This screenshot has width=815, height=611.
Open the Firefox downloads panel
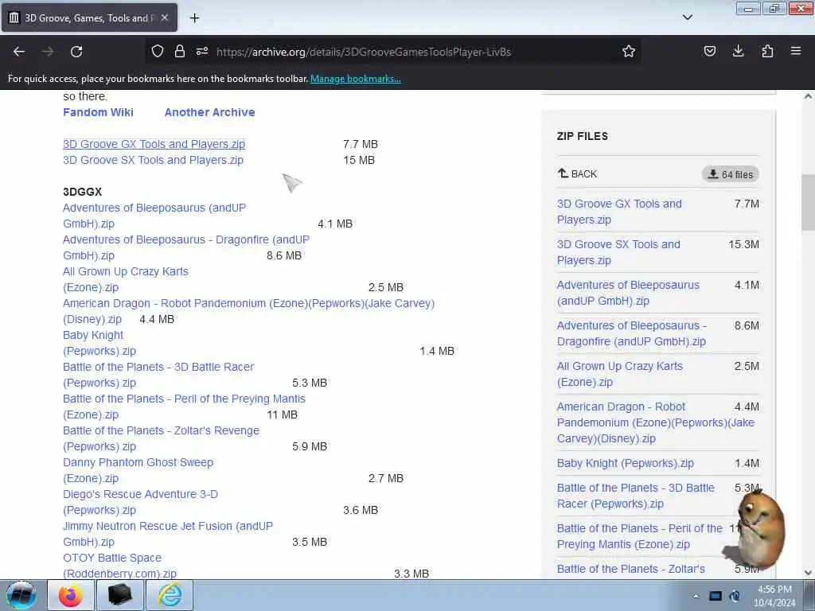coord(738,51)
